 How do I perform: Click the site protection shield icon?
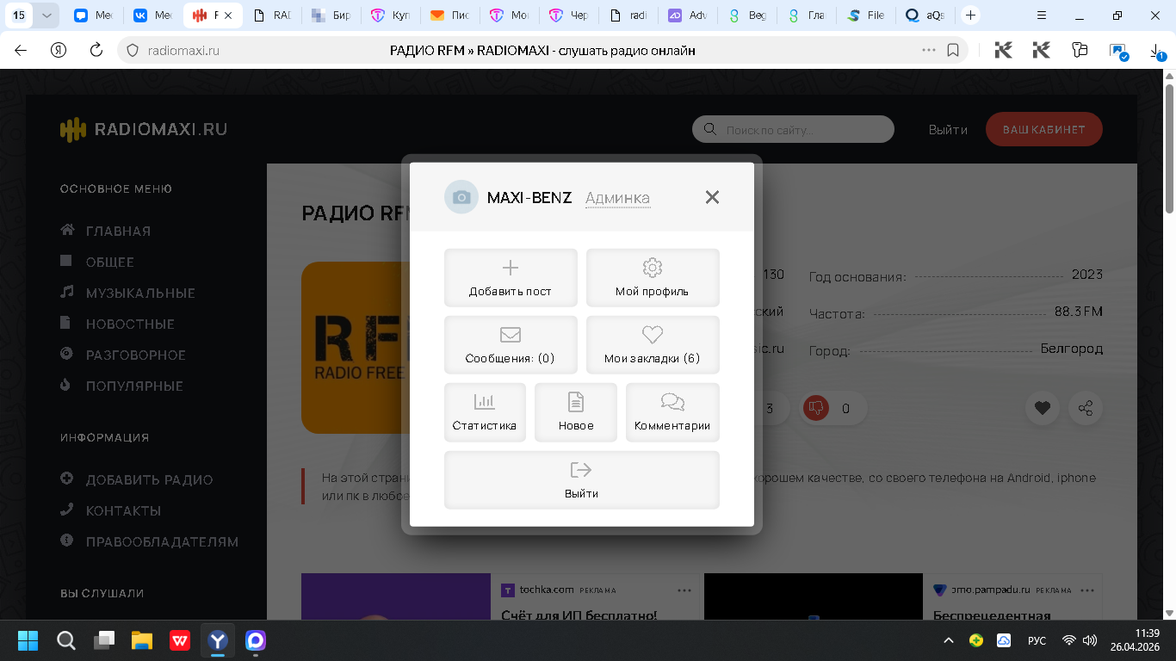133,51
